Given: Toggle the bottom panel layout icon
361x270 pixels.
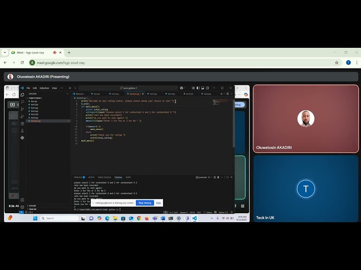Looking at the screenshot, I should [x=202, y=88].
